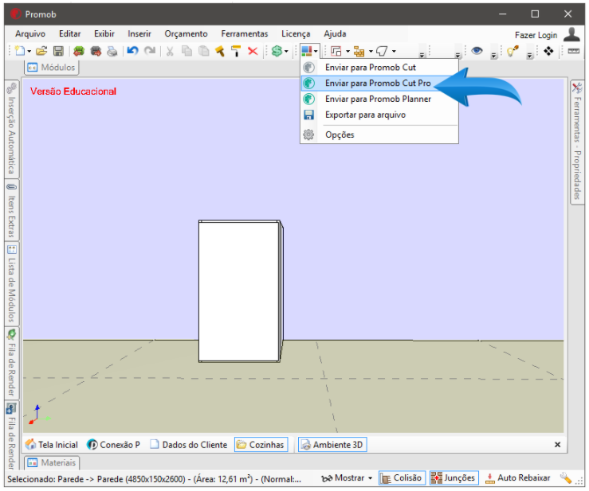Screen dimensions: 589x491
Task: Open the Orçamento menu
Action: (186, 33)
